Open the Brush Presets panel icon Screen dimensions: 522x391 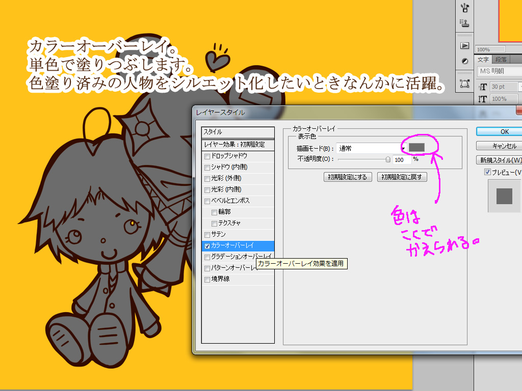click(464, 8)
